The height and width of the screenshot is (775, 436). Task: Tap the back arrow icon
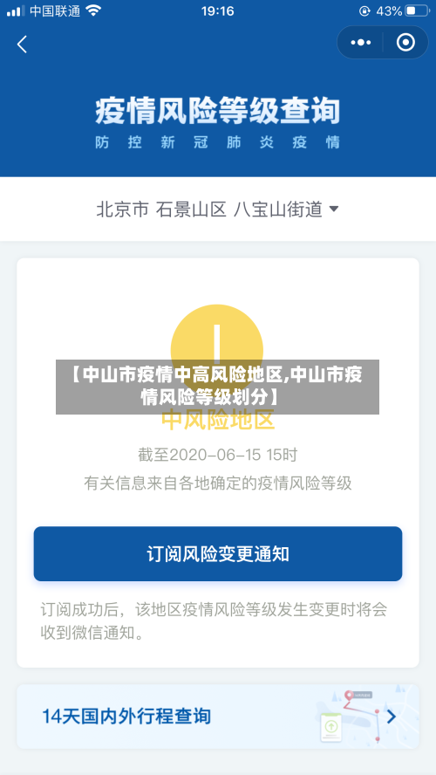tap(22, 45)
